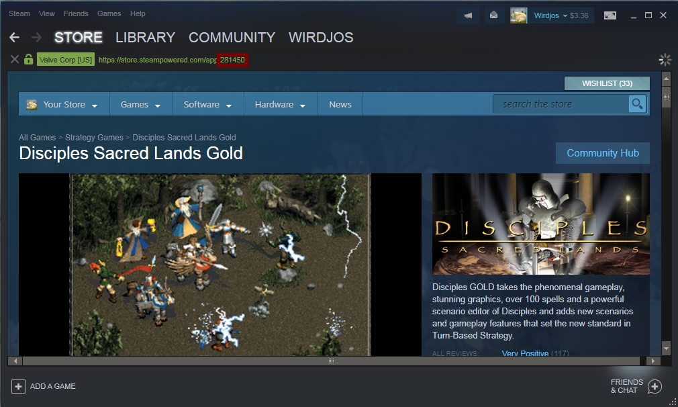The image size is (678, 407).
Task: Go back with the left arrow
Action: [14, 38]
